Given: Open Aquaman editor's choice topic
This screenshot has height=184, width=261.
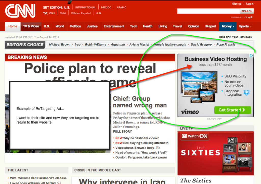Looking at the screenshot, I should (118, 45).
